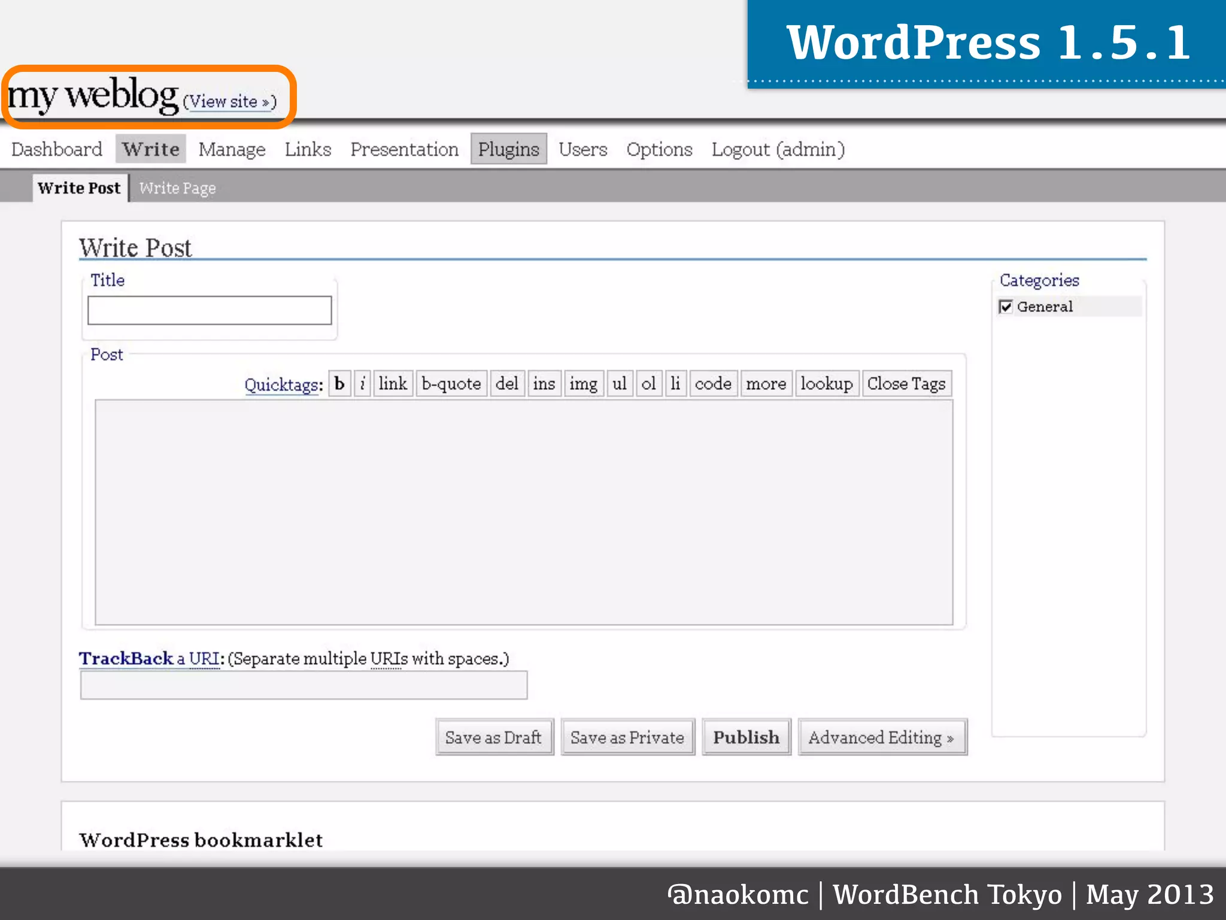Click Save as Draft
The width and height of the screenshot is (1226, 920).
click(494, 737)
